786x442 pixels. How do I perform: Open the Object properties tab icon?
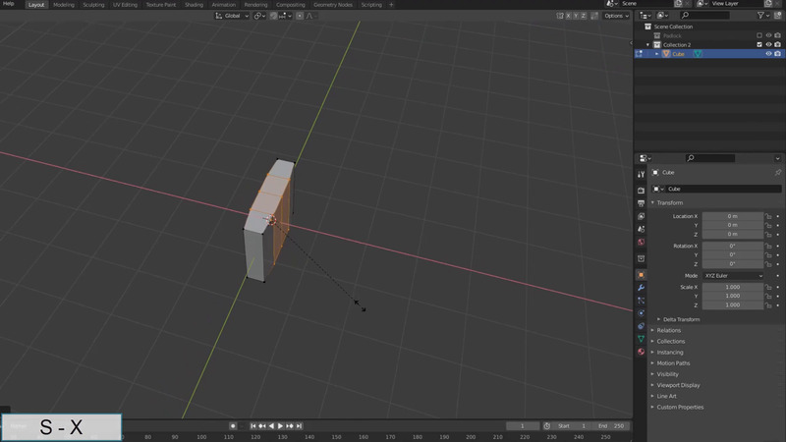pos(641,275)
